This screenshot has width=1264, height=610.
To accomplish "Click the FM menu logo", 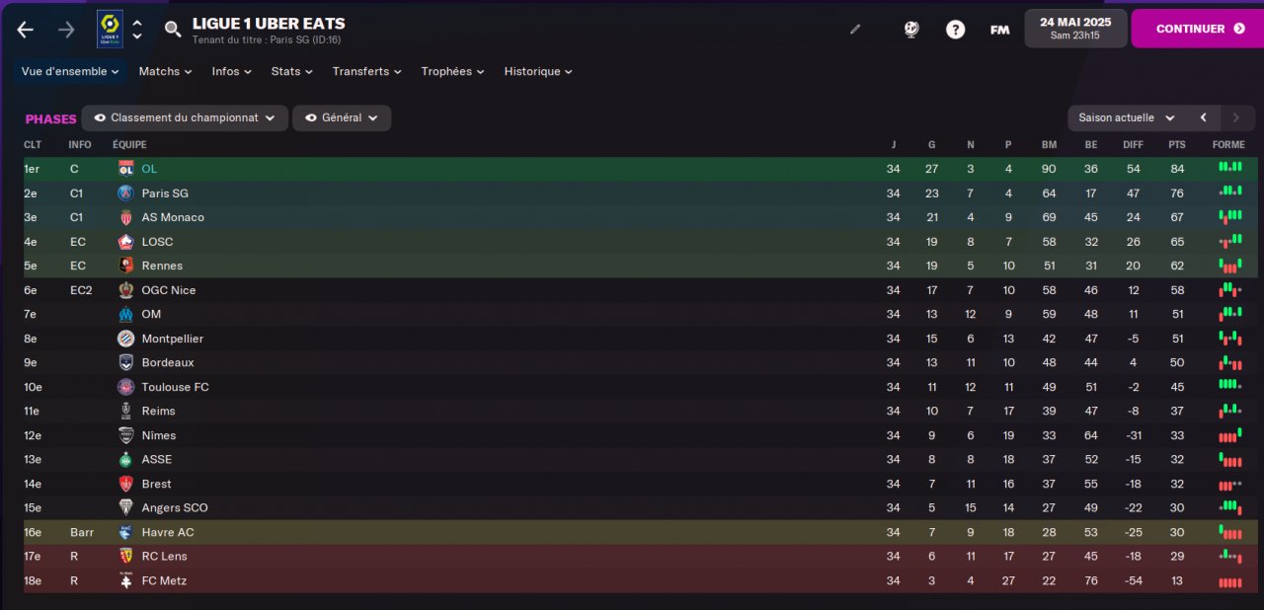I will 999,30.
